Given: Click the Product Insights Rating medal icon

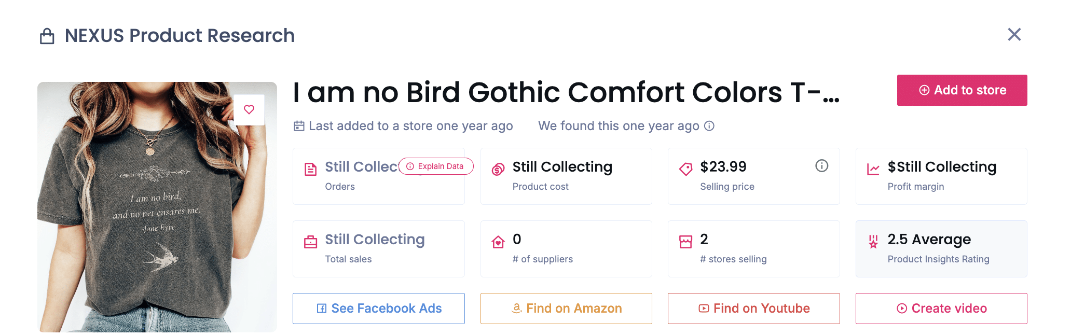Looking at the screenshot, I should [873, 242].
